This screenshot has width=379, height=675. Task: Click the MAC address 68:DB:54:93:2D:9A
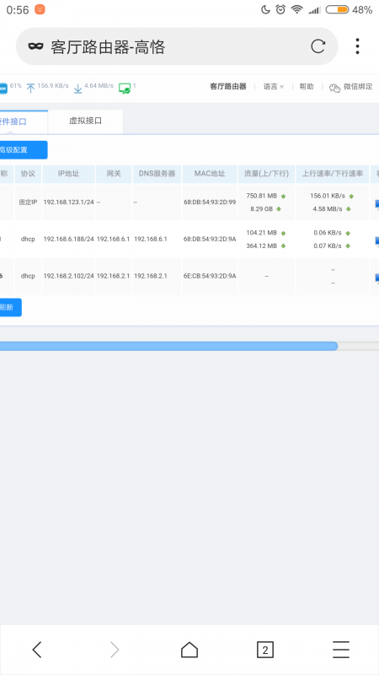pyautogui.click(x=210, y=239)
